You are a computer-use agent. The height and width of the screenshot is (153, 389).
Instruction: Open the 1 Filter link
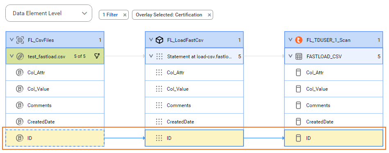click(x=110, y=15)
